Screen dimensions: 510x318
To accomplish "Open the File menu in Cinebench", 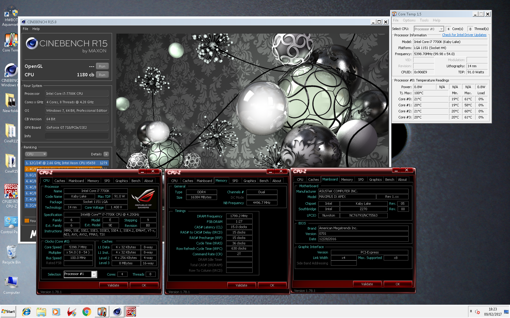I will pyautogui.click(x=25, y=29).
